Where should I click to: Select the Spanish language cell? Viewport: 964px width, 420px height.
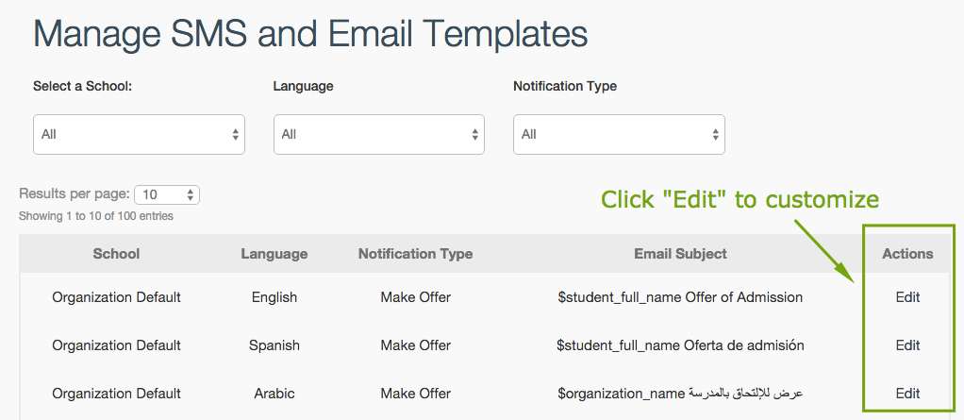click(274, 345)
